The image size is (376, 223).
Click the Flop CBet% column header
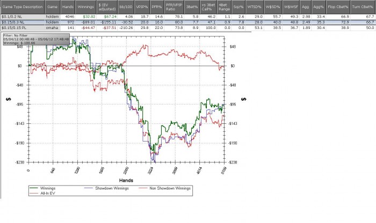[x=338, y=7]
